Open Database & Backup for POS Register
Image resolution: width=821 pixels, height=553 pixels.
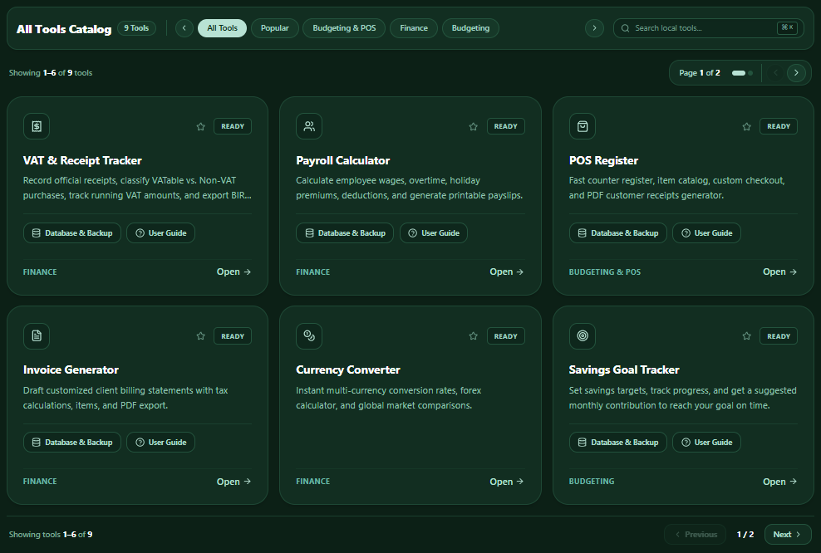tap(618, 232)
